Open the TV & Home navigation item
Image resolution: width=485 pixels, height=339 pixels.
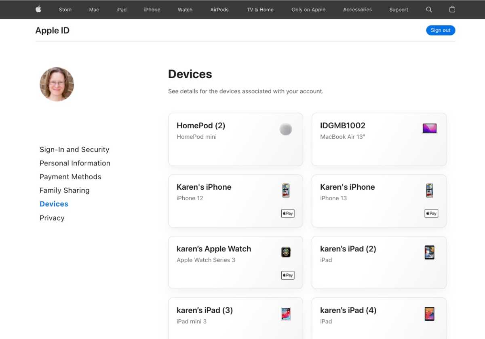[x=260, y=10]
